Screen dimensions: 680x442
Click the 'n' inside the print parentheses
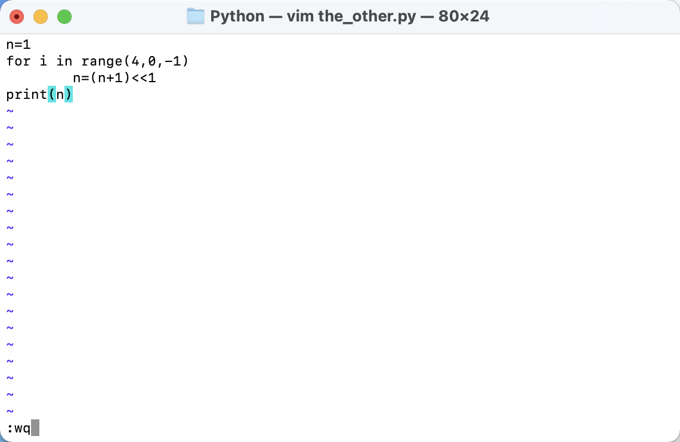point(60,94)
